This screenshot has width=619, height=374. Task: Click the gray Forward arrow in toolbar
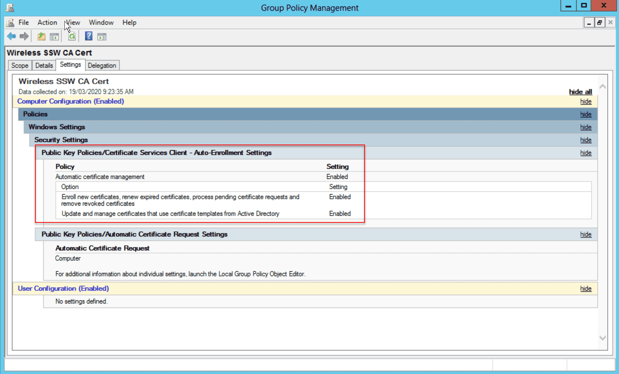click(24, 37)
